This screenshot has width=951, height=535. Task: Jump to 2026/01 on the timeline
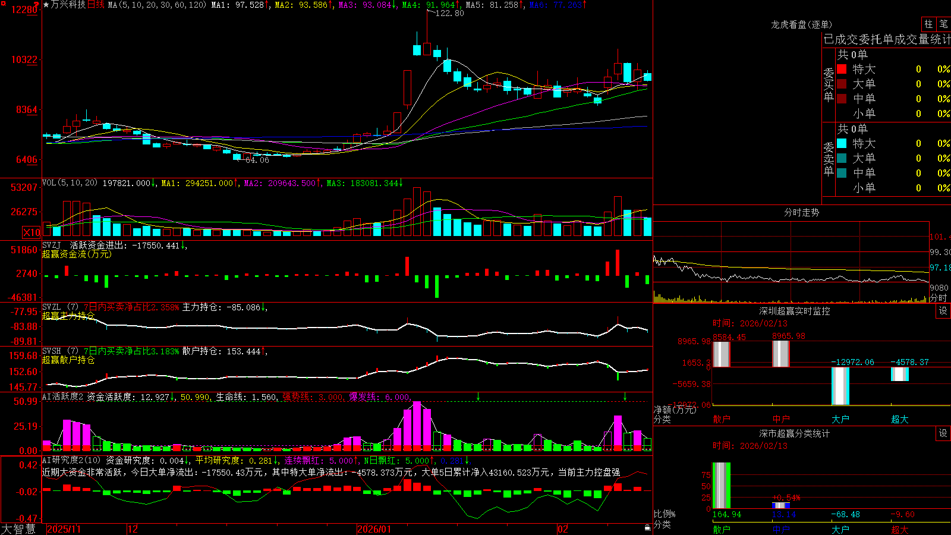(x=374, y=529)
